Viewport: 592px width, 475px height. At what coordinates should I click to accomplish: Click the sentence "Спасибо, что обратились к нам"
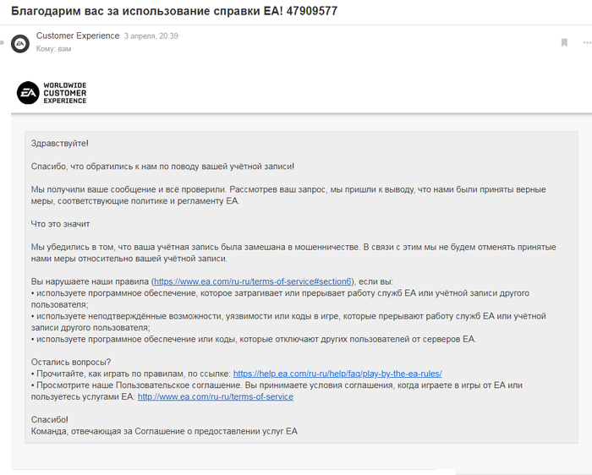(x=162, y=167)
